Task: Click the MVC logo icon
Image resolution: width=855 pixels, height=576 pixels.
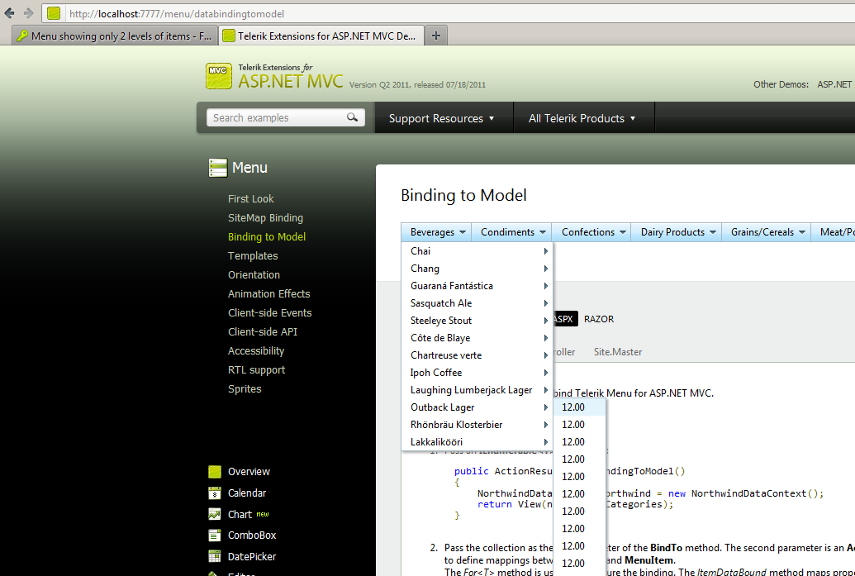Action: click(219, 76)
